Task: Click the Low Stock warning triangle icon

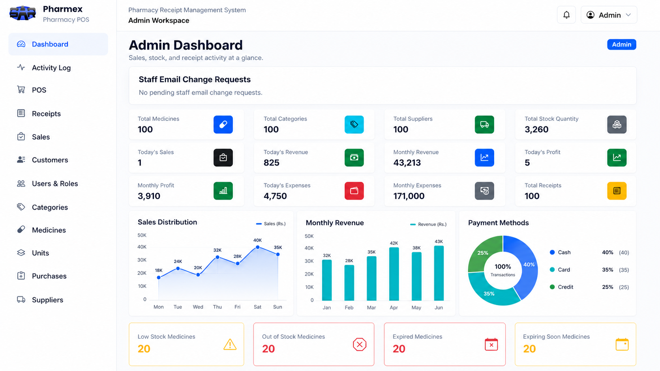Action: pos(230,345)
